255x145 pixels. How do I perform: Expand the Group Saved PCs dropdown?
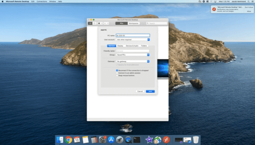tap(133, 55)
